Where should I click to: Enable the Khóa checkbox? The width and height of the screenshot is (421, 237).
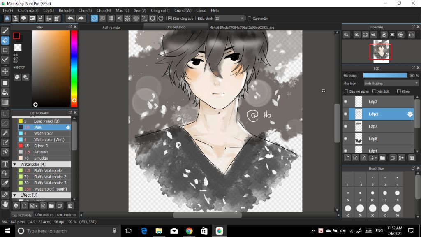[x=399, y=91]
